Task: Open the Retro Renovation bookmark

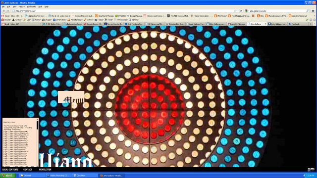Action: click(201, 16)
